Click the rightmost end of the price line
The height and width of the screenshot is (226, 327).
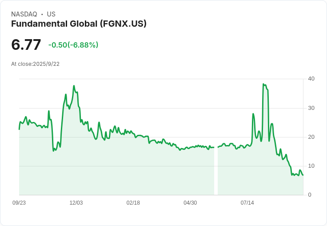(303, 175)
